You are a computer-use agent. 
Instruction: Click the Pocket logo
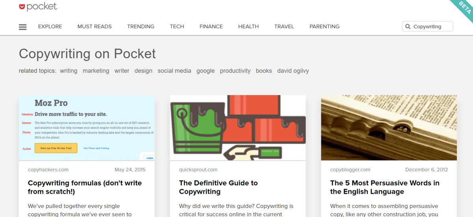pyautogui.click(x=38, y=6)
